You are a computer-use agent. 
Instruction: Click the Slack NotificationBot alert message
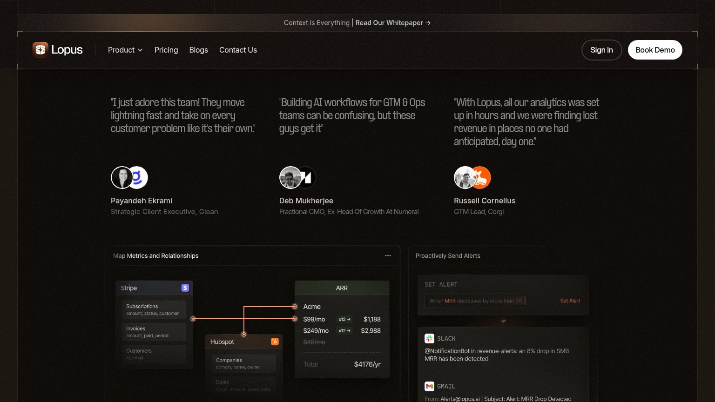(497, 355)
